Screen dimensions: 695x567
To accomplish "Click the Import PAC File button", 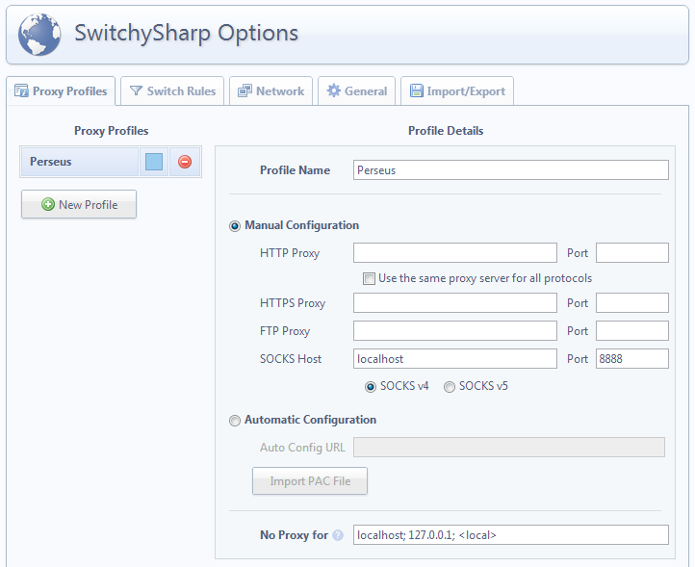I will click(310, 481).
